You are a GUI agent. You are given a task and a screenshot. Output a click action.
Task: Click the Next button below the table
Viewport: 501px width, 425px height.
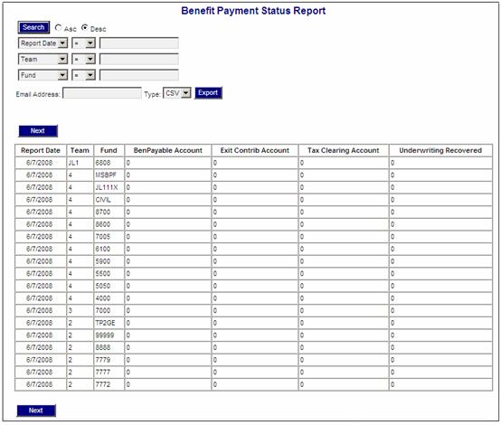coord(36,411)
